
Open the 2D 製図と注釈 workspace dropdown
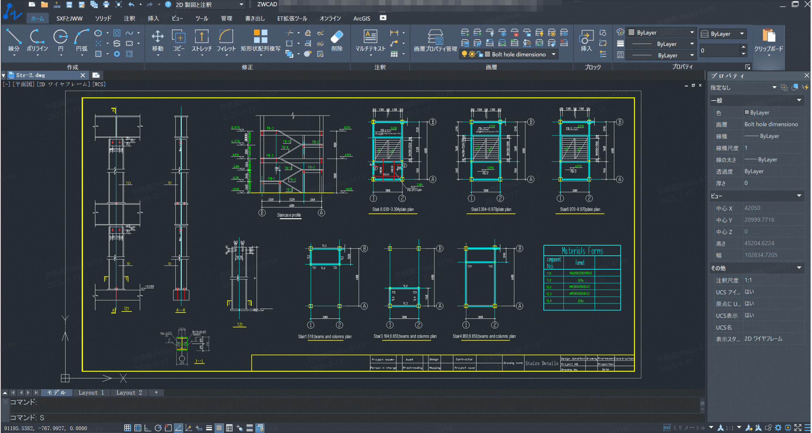pyautogui.click(x=241, y=5)
